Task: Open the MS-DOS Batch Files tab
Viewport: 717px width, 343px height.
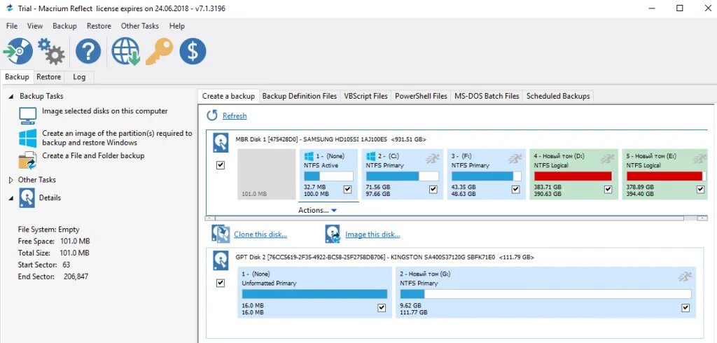Action: pos(487,96)
